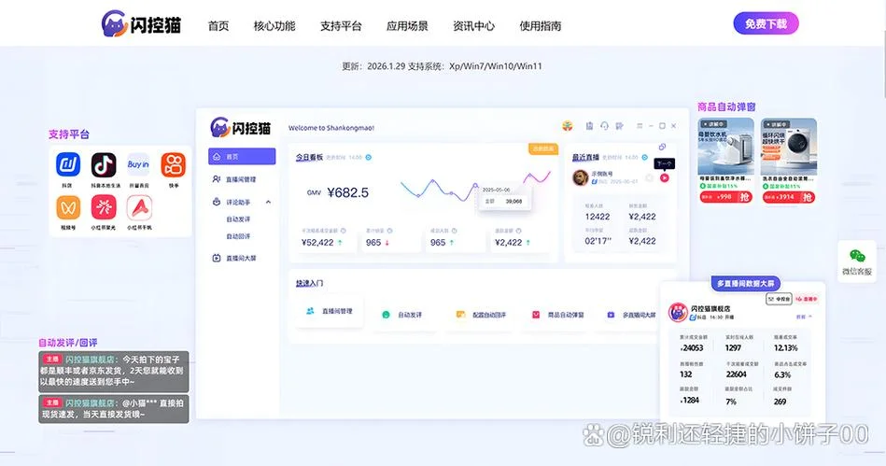The width and height of the screenshot is (886, 466).
Task: Open the 使用指南 navigation item
Action: (x=541, y=26)
